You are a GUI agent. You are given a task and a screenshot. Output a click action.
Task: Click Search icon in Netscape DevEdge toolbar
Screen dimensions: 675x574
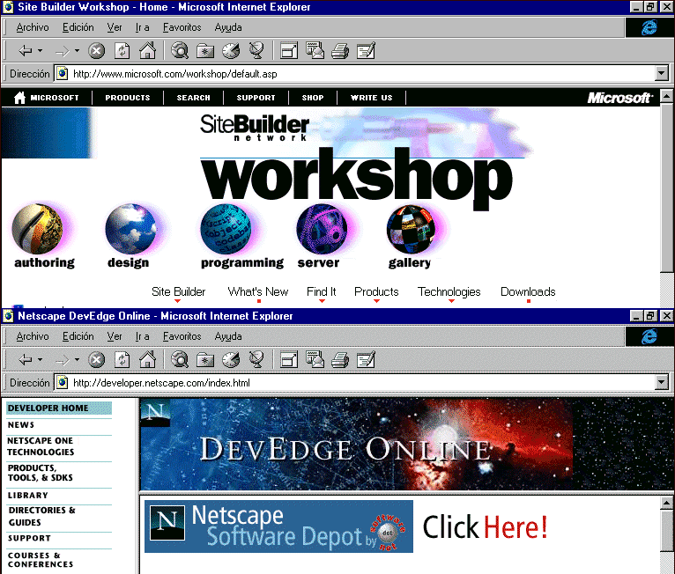click(x=180, y=359)
